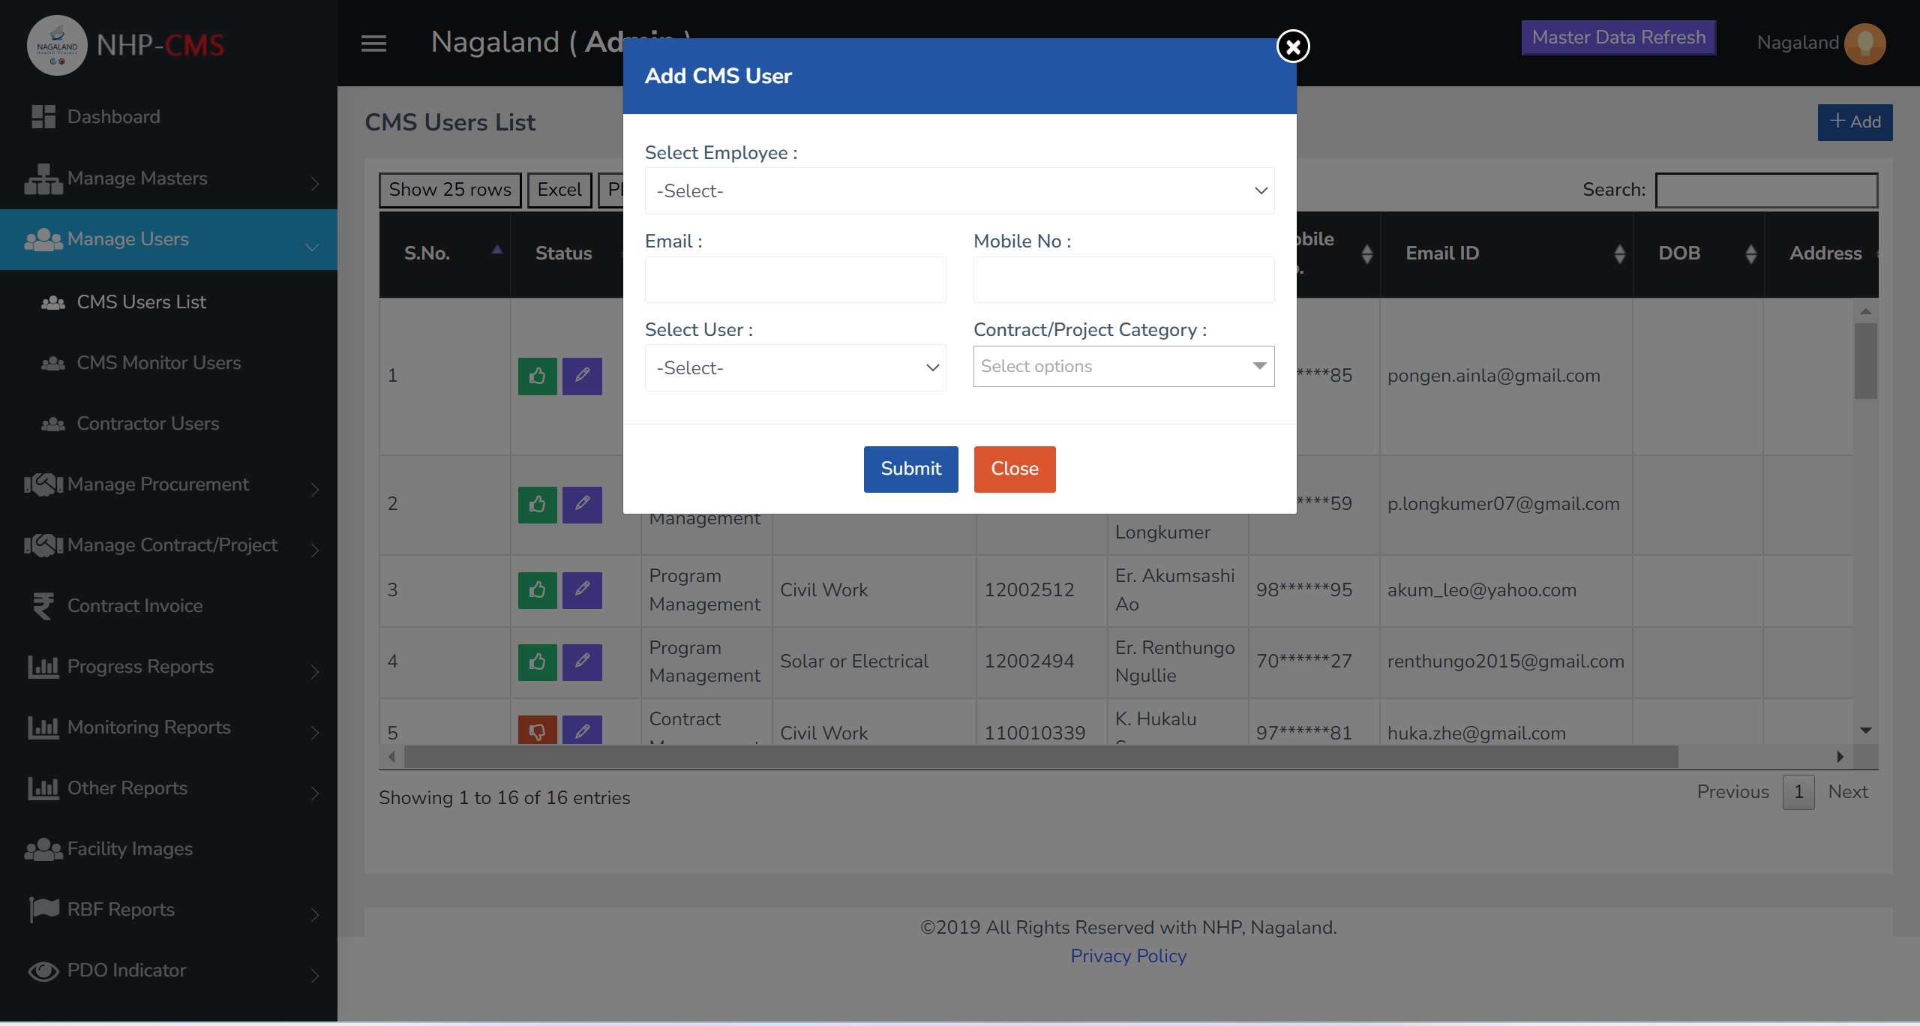1920x1026 pixels.
Task: Close the Add CMS User modal with X icon
Action: pyautogui.click(x=1293, y=47)
